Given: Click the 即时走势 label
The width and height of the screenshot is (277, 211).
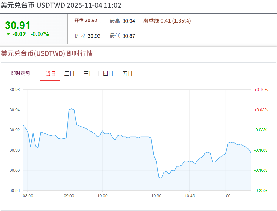Looking at the screenshot, I should pyautogui.click(x=21, y=73).
